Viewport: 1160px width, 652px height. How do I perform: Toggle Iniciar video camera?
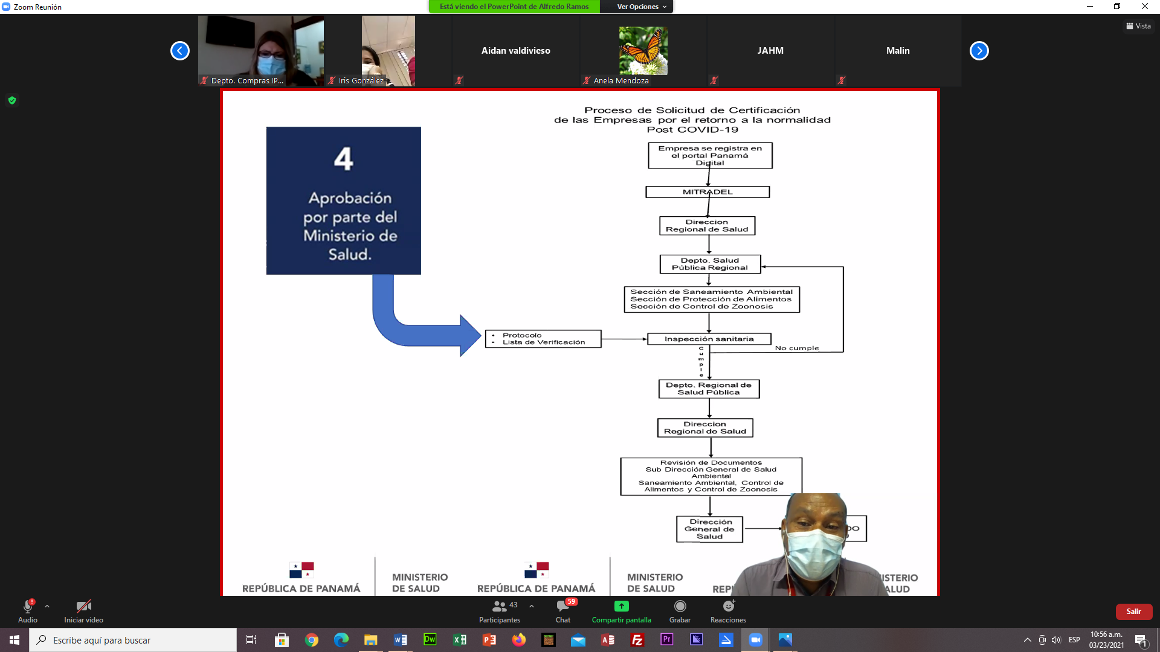click(83, 611)
